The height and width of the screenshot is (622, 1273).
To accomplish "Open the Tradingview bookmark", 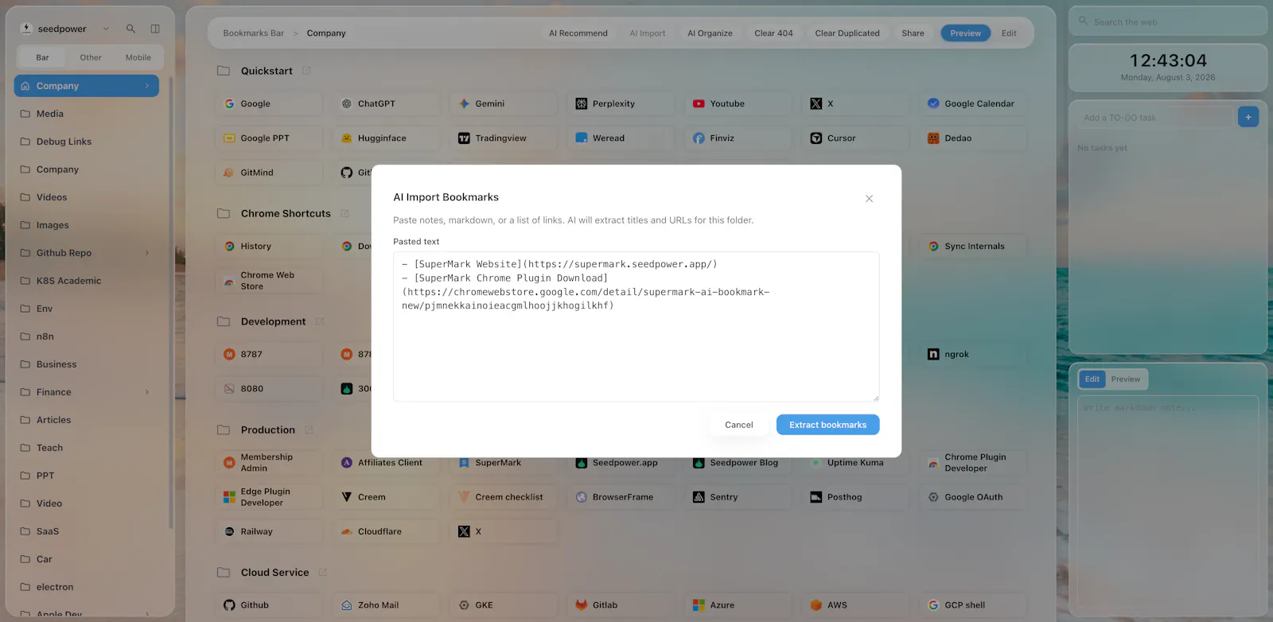I will [x=504, y=138].
